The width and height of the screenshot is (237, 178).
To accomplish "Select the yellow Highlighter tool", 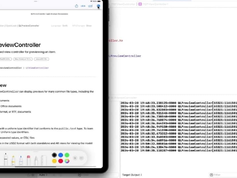I will (x=13, y=160).
